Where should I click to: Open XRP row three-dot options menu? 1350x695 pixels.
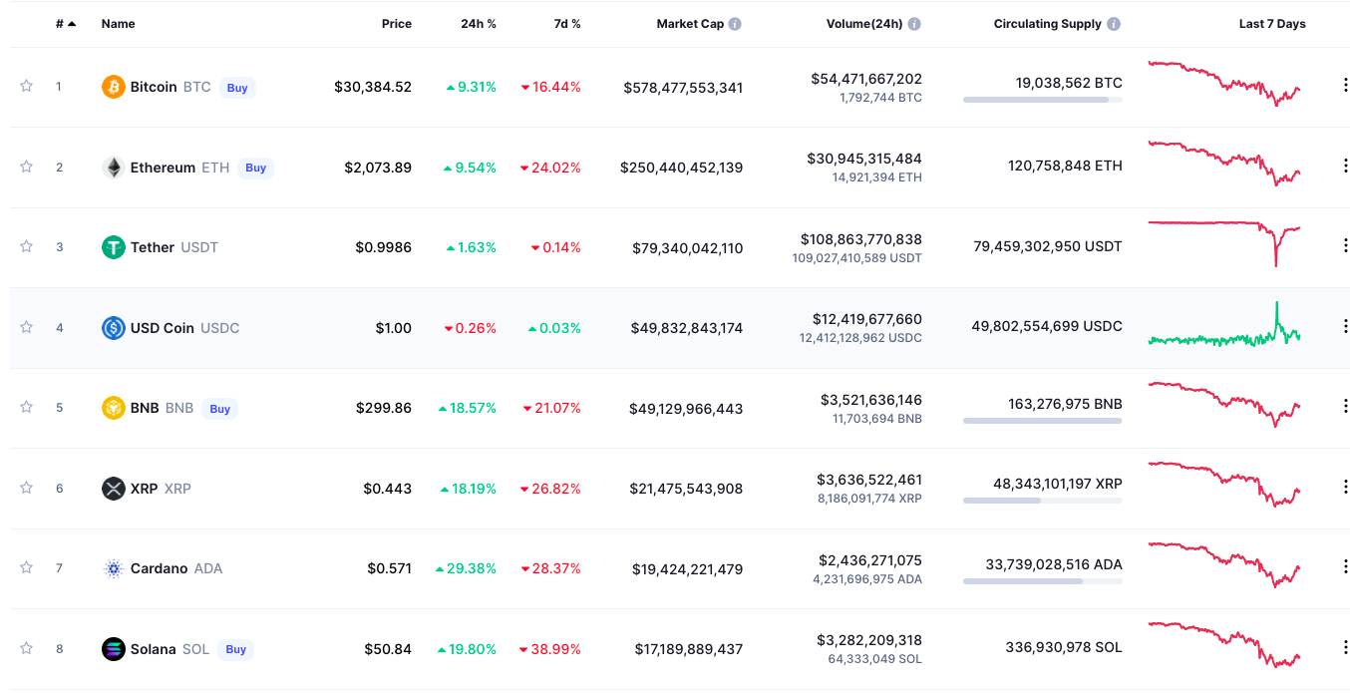(x=1345, y=487)
